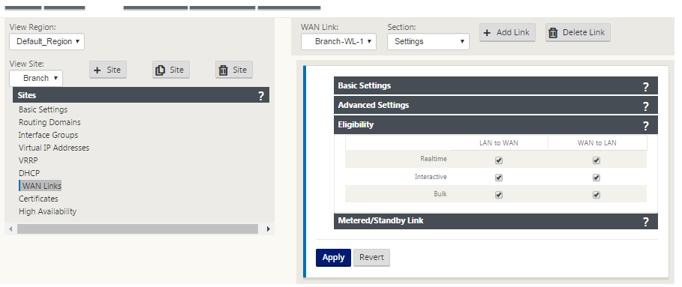The image size is (682, 287).
Task: Open Eligibility section help icon
Action: pyautogui.click(x=646, y=126)
